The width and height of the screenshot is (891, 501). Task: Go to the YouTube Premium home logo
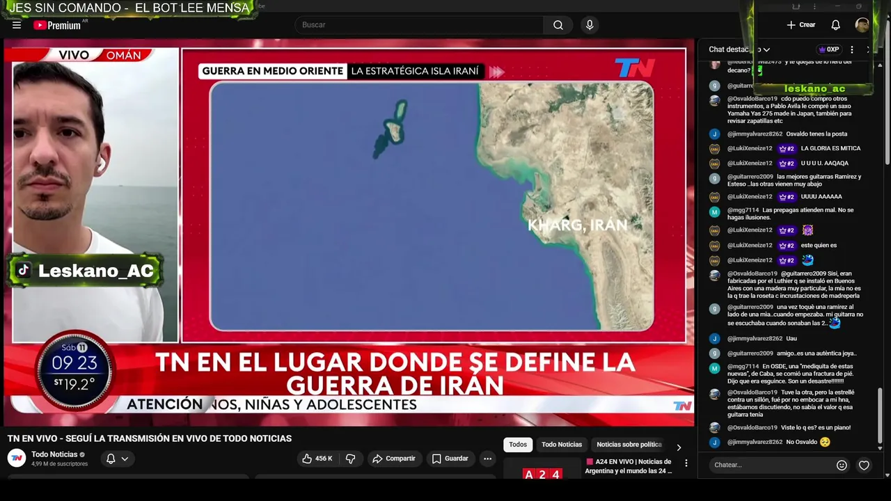(57, 25)
